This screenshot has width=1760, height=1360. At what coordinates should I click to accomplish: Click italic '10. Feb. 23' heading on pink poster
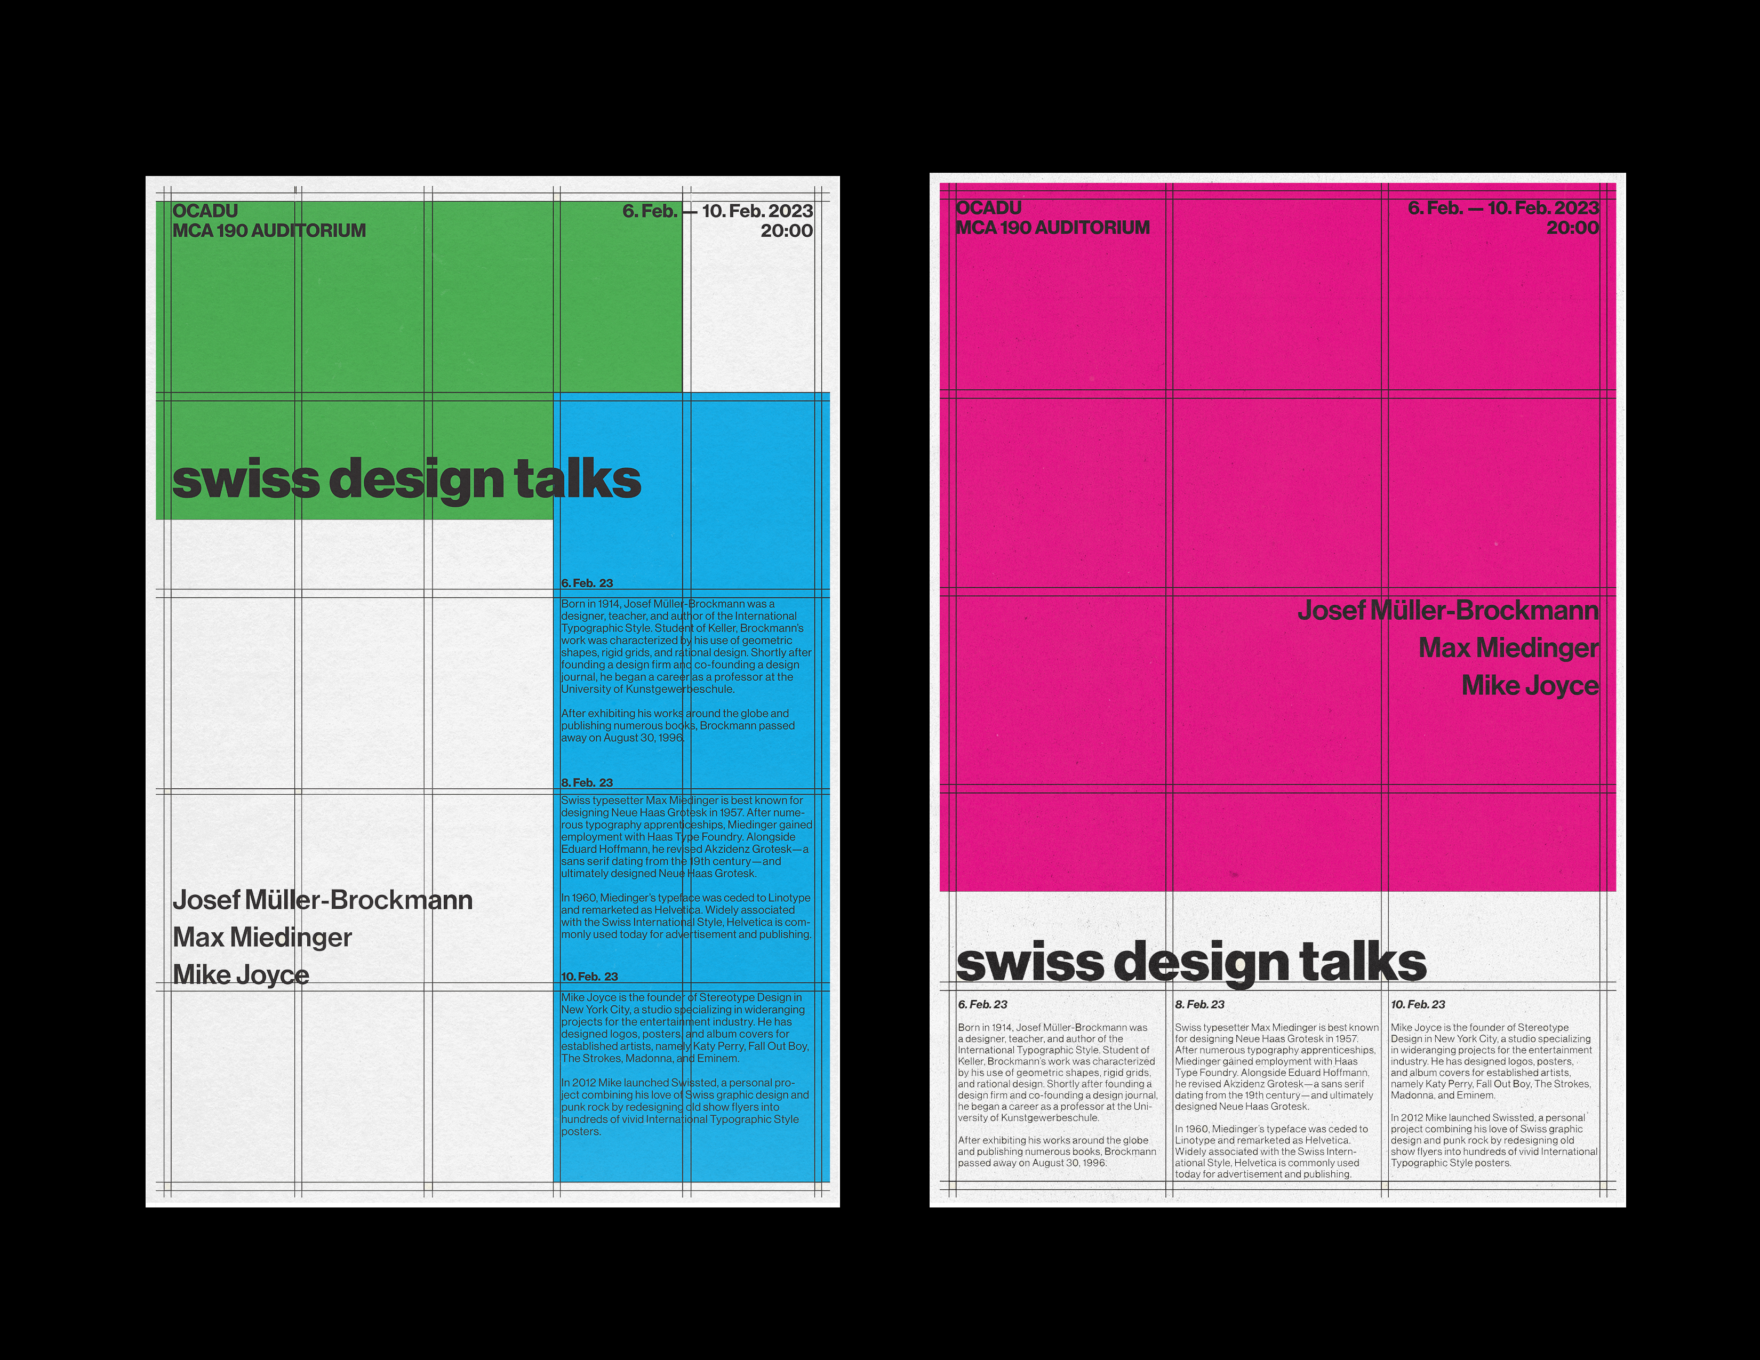point(1418,1005)
